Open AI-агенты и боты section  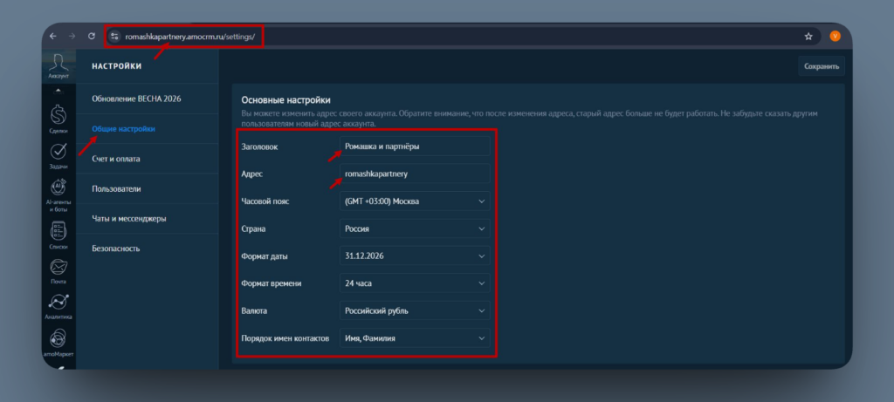58,194
